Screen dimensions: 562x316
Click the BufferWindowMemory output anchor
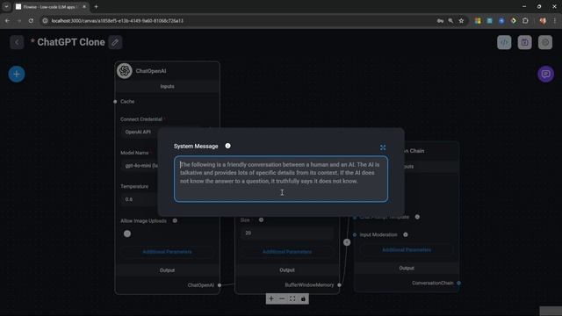(339, 284)
